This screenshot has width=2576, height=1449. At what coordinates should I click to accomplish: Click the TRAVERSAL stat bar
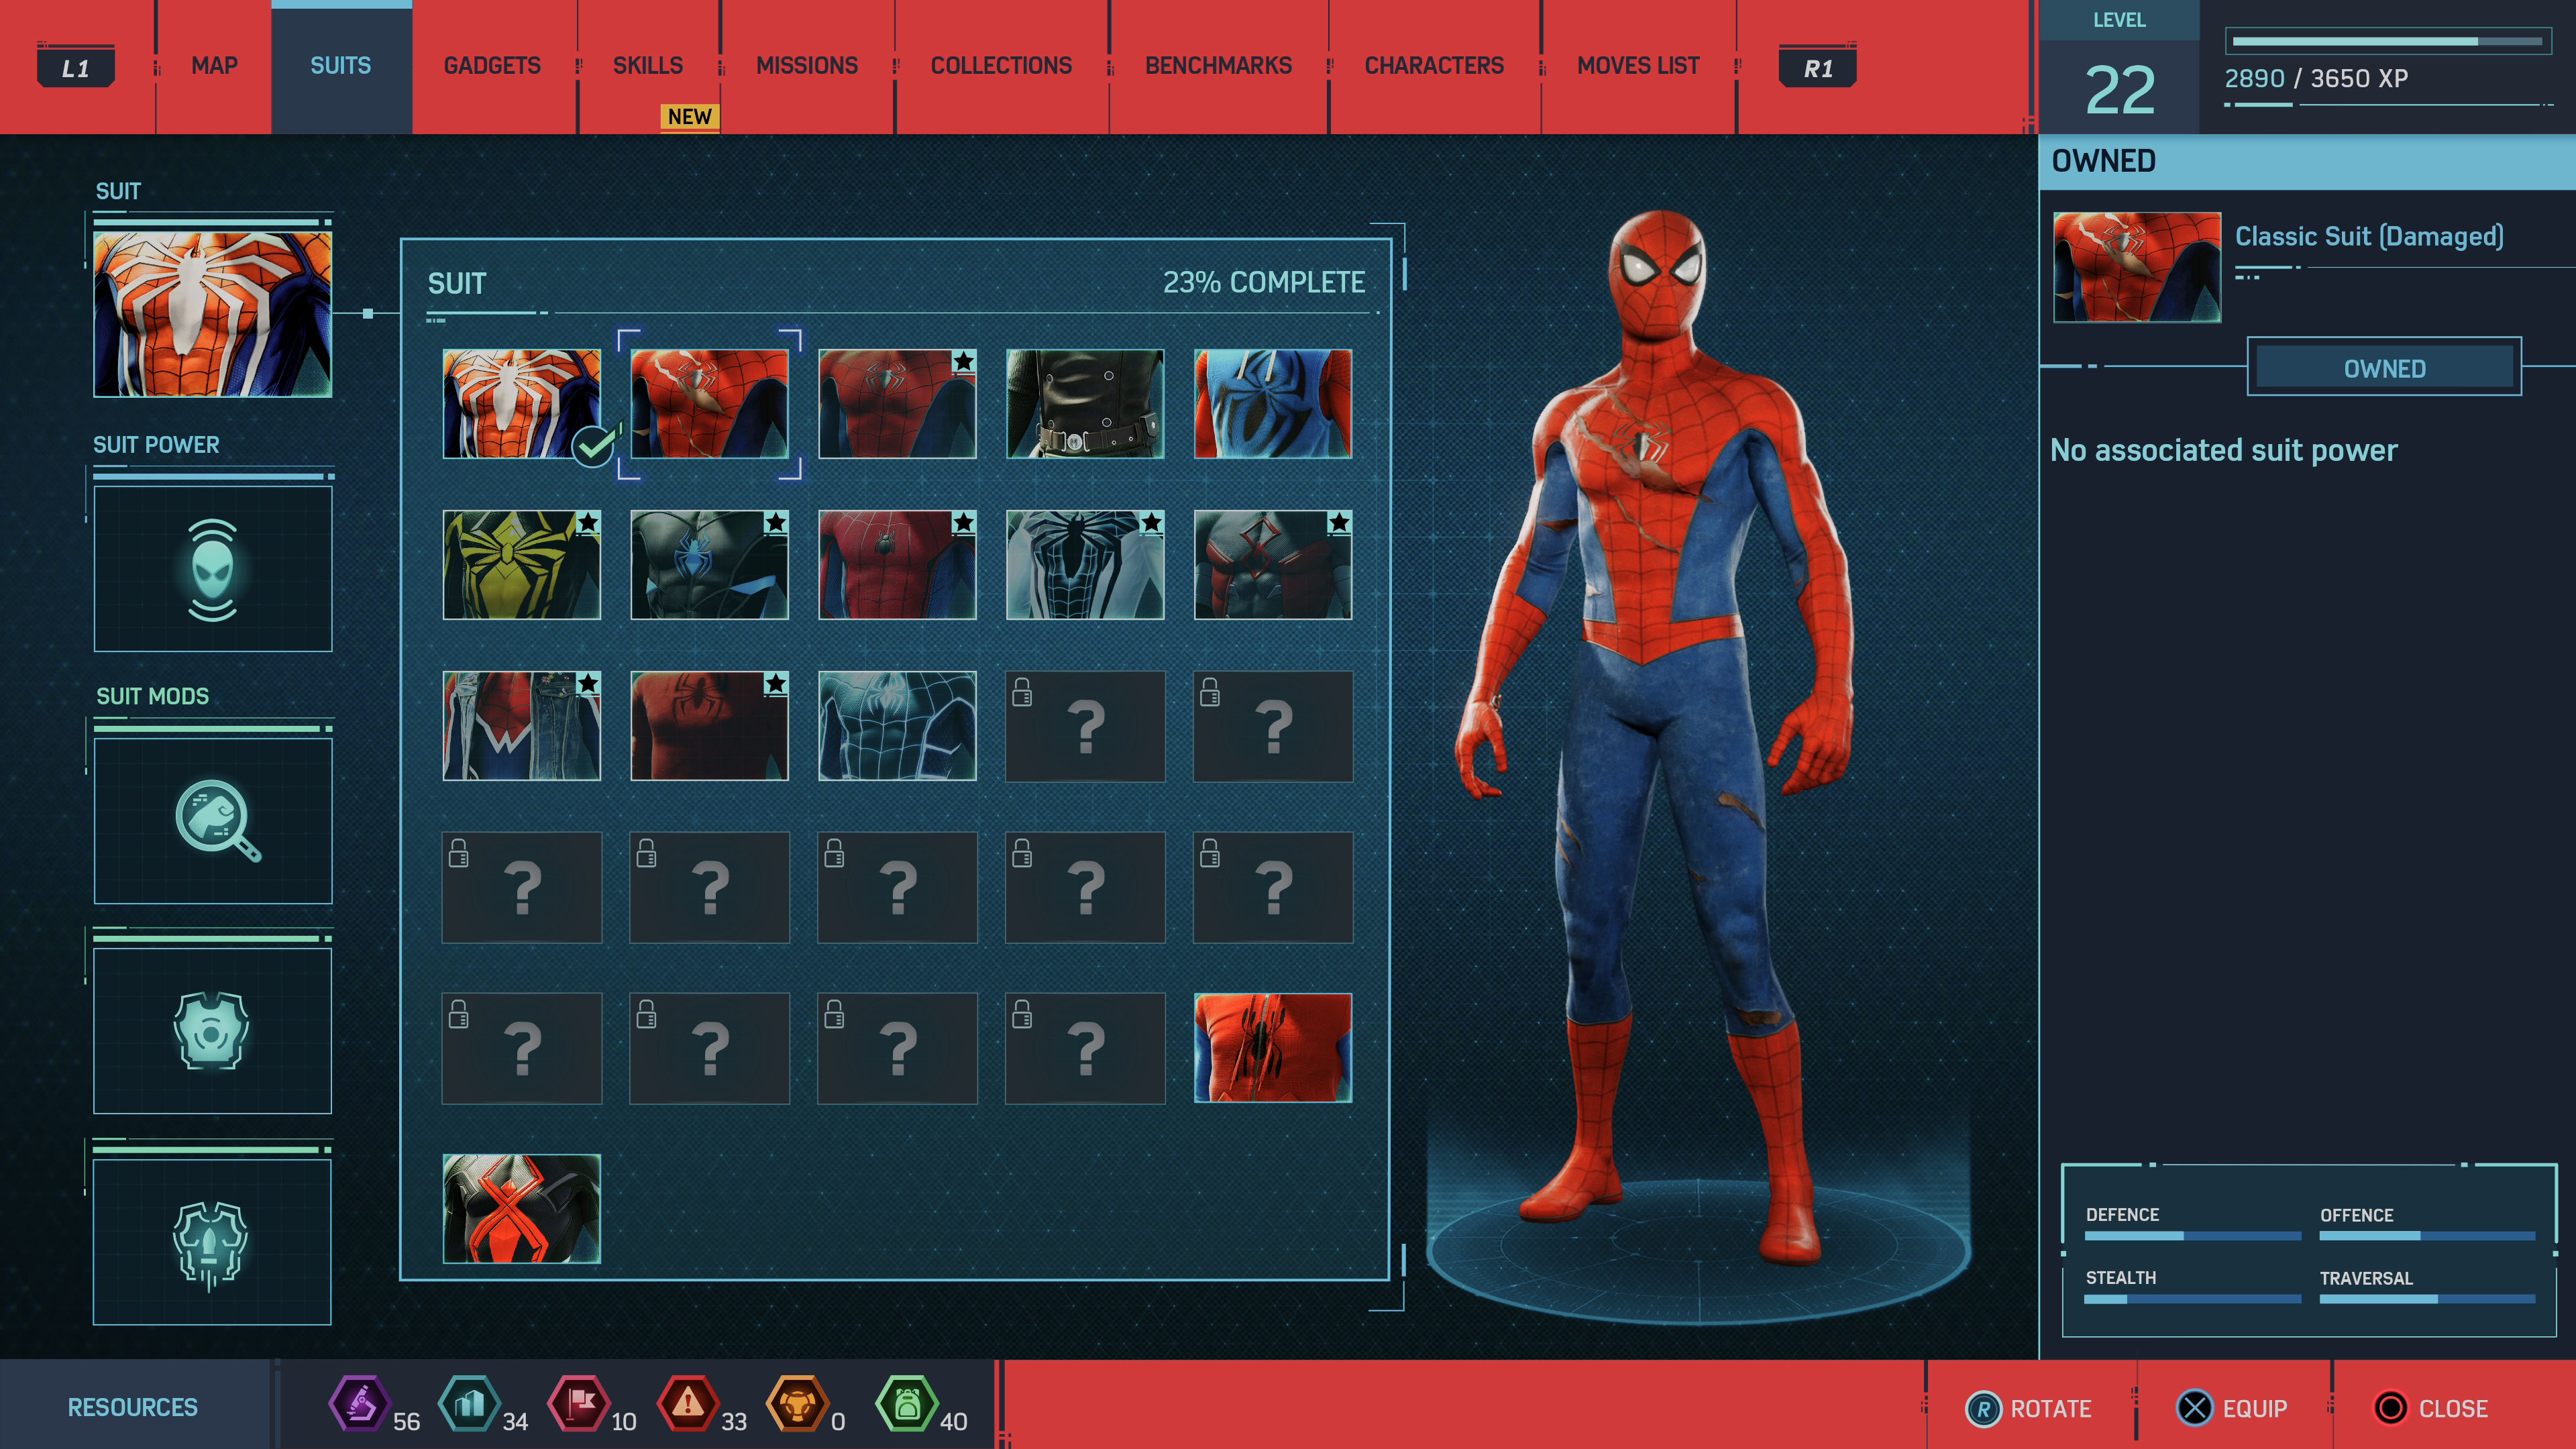(2427, 1299)
